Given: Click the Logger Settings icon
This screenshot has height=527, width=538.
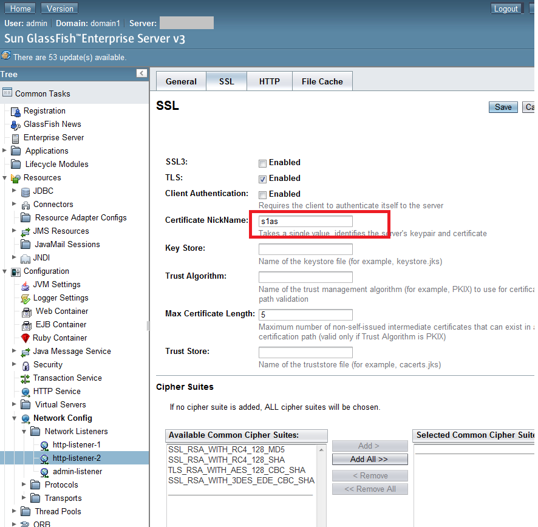Looking at the screenshot, I should 26,299.
